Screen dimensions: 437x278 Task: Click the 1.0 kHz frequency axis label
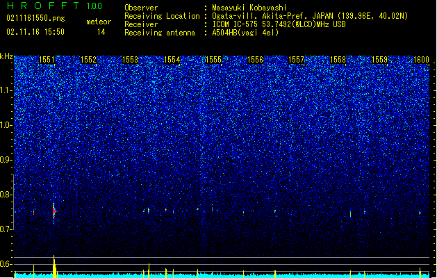[6, 125]
